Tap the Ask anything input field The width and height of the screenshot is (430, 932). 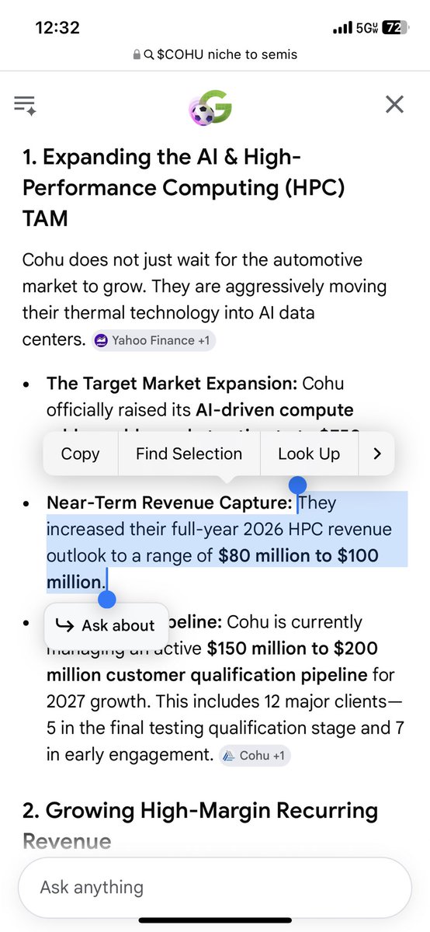click(215, 887)
